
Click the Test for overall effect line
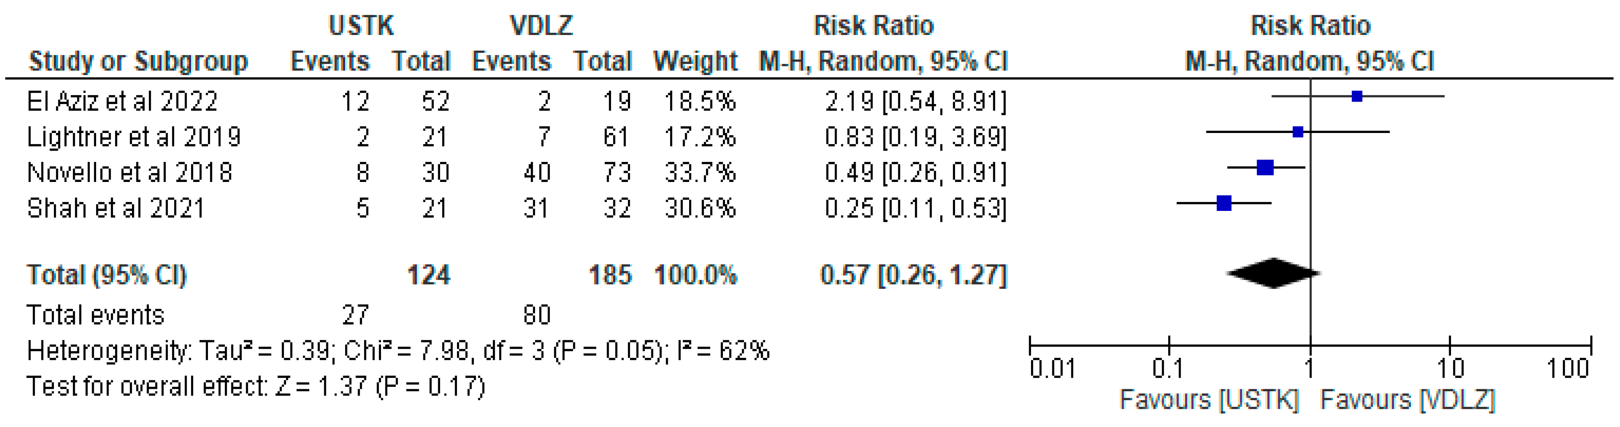click(255, 387)
